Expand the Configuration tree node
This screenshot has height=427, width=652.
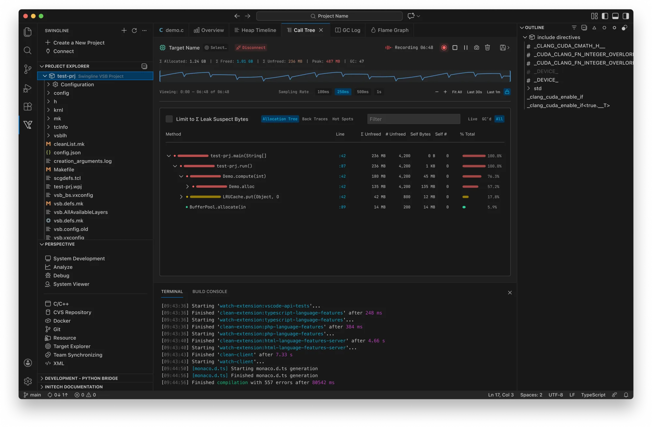pos(49,84)
